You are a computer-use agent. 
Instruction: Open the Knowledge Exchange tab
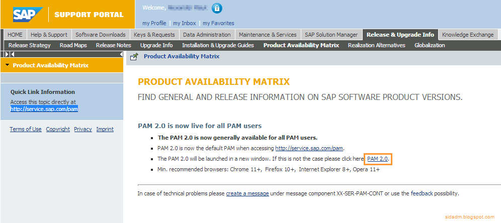[x=468, y=35]
